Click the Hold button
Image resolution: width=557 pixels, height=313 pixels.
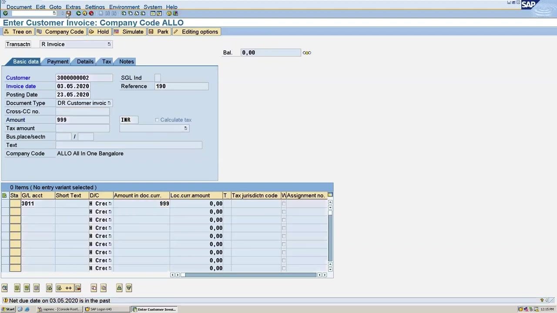(99, 32)
